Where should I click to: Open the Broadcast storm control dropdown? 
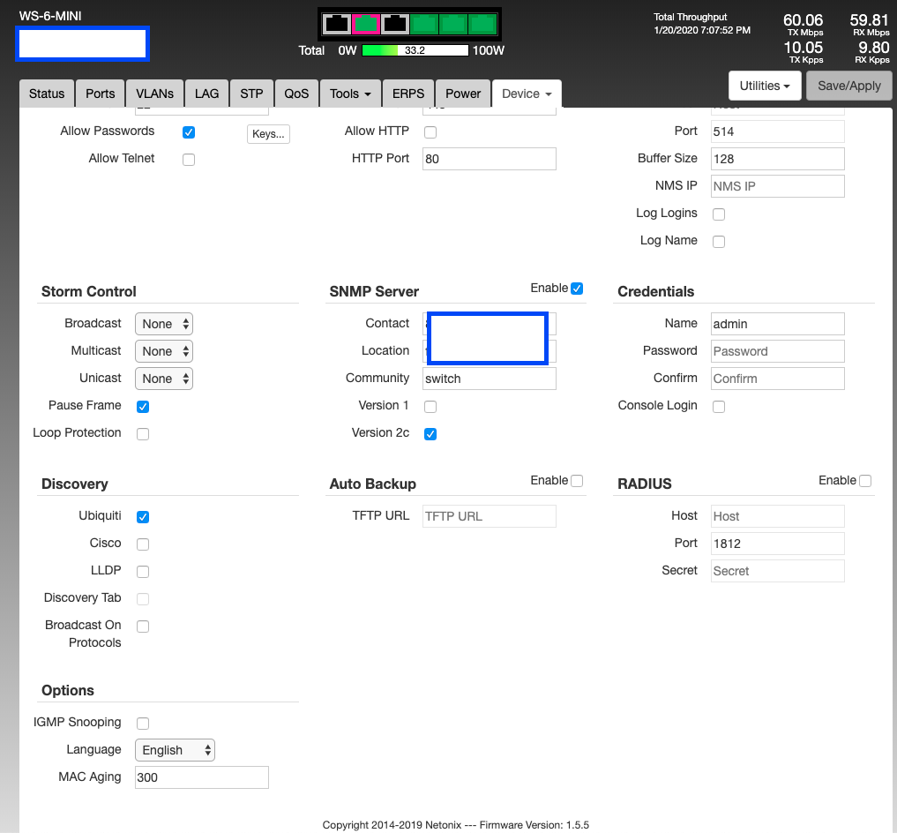pos(164,324)
